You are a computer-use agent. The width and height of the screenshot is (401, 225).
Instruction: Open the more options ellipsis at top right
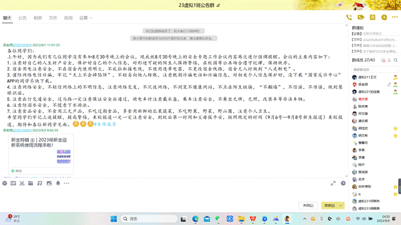coord(395,17)
